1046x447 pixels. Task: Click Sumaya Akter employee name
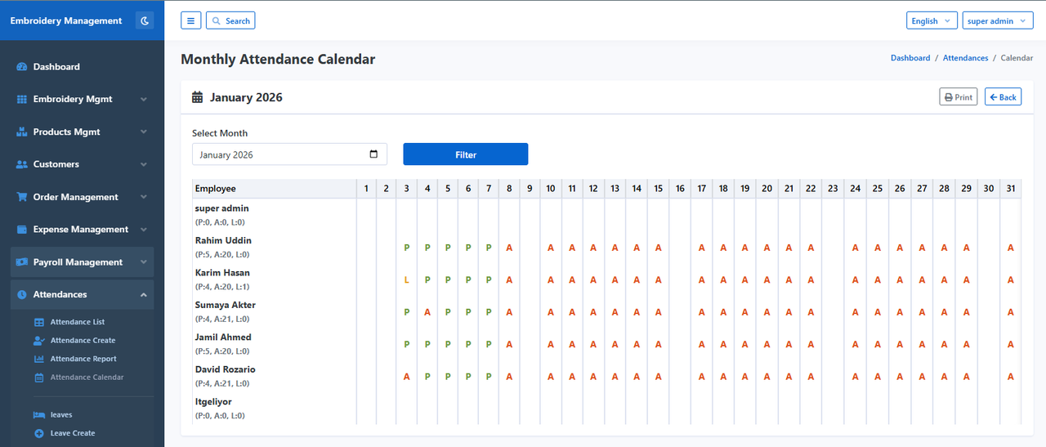click(226, 305)
